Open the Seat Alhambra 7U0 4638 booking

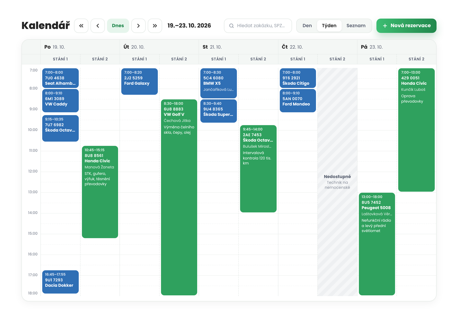point(61,78)
